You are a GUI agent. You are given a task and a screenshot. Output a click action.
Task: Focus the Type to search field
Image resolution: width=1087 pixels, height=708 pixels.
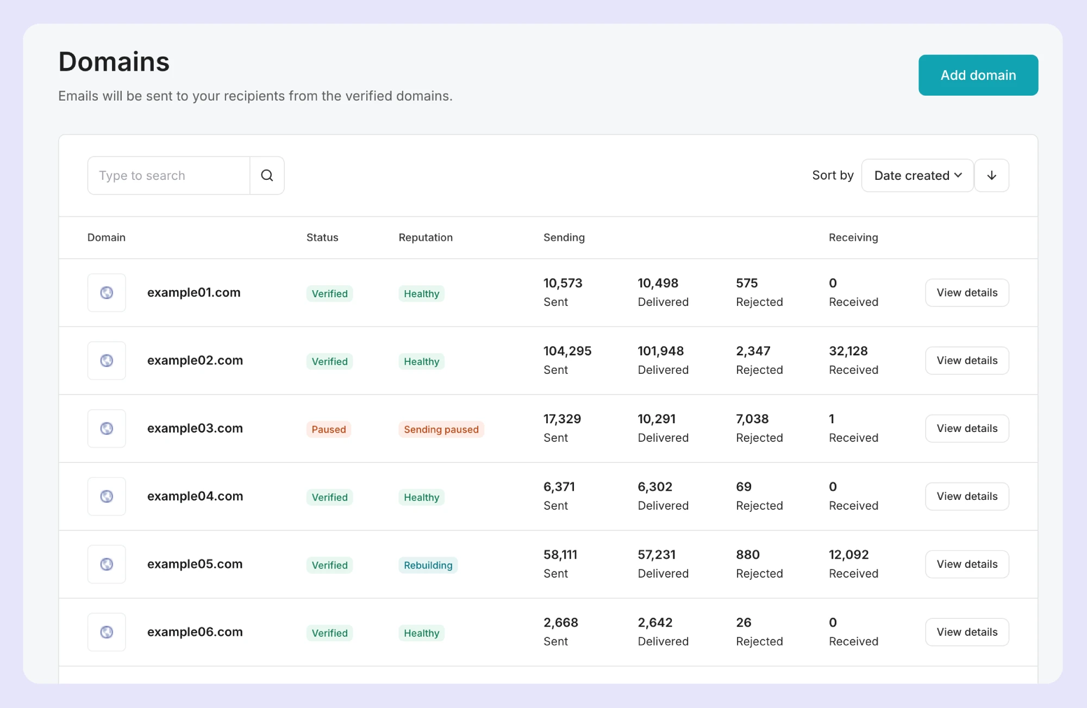(x=168, y=176)
